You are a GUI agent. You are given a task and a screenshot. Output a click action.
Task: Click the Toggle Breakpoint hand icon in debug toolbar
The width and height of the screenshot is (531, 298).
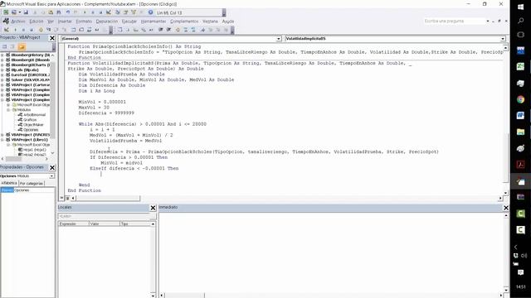click(x=41, y=30)
